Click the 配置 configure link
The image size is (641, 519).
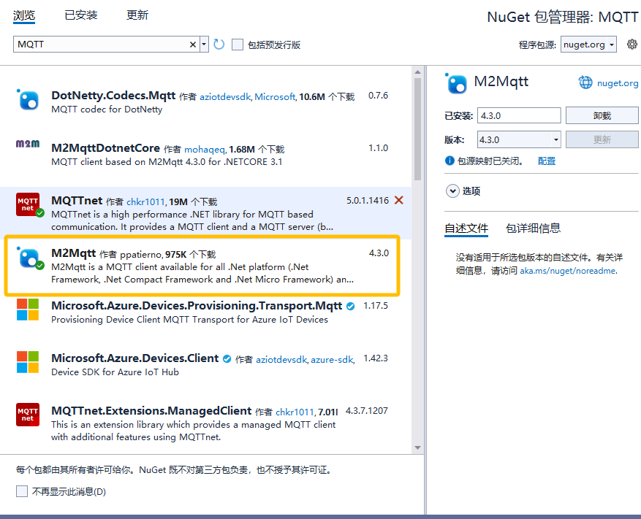547,161
